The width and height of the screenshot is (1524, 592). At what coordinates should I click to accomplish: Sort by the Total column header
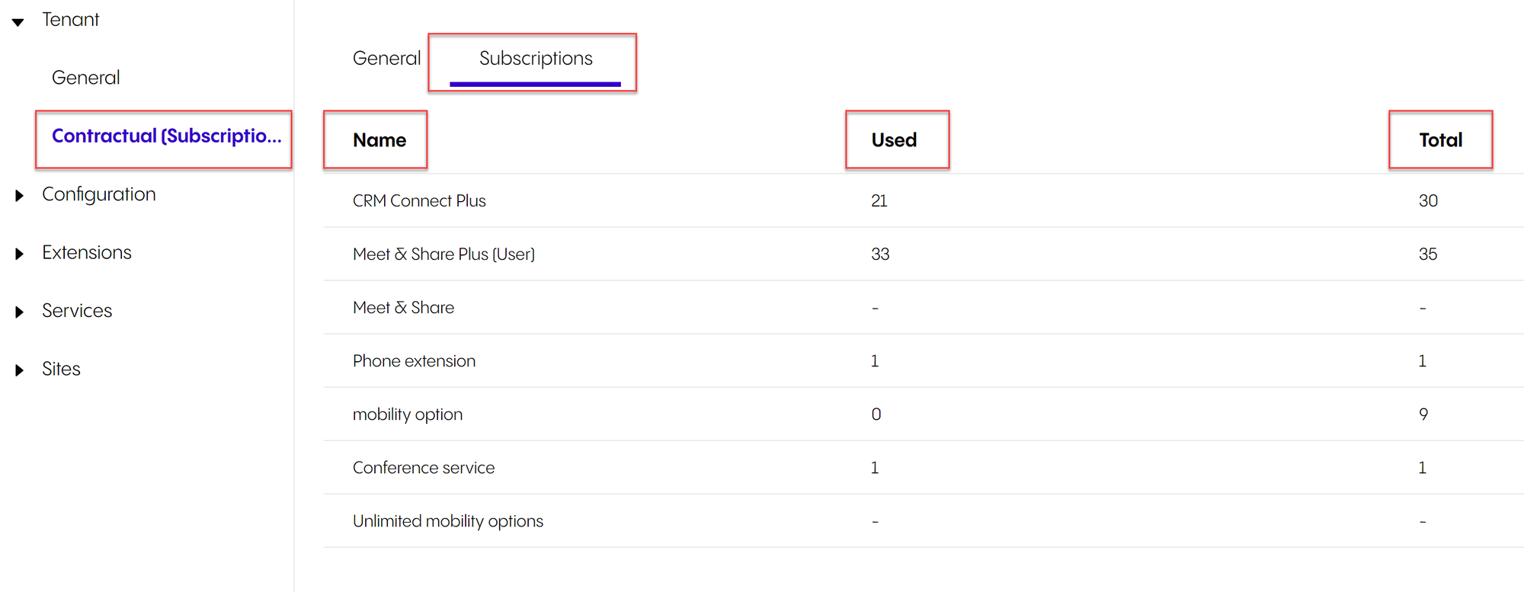[1440, 140]
